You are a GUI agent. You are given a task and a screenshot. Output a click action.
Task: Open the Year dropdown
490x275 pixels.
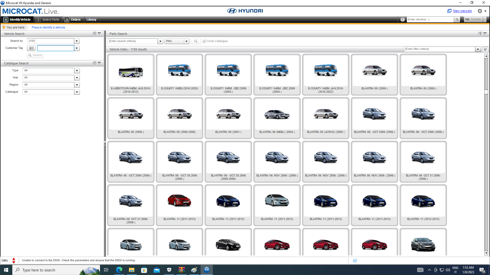coord(77,78)
